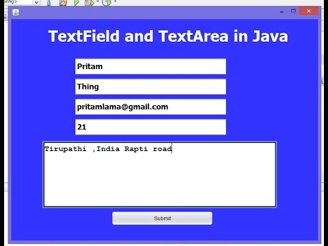Click the Clean and Build icon
Screen dimensions: 328x246
pos(63,3)
